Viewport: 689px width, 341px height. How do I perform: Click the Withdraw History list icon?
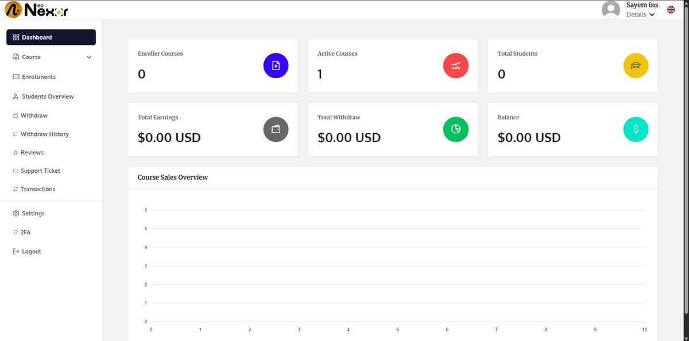[16, 134]
